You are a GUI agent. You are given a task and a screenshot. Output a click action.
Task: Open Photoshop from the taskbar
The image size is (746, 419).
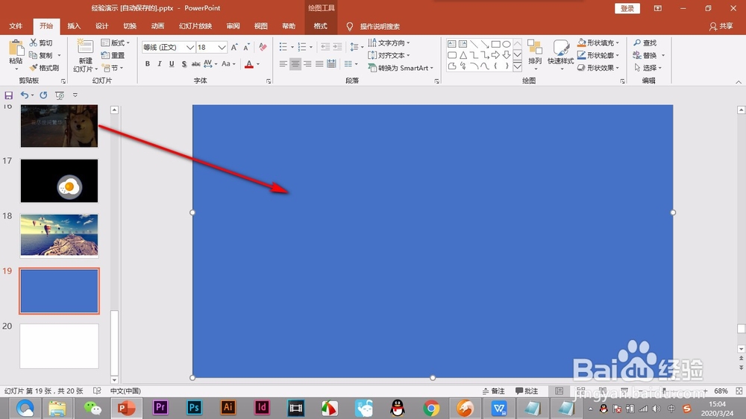pos(194,408)
